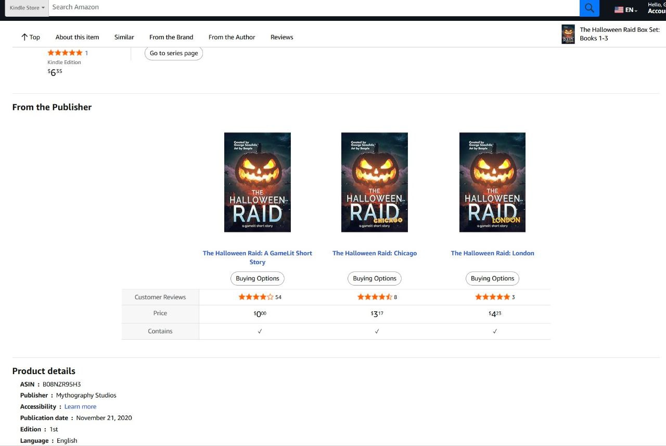Click the US flag icon
Image resolution: width=666 pixels, height=446 pixels.
pyautogui.click(x=619, y=10)
